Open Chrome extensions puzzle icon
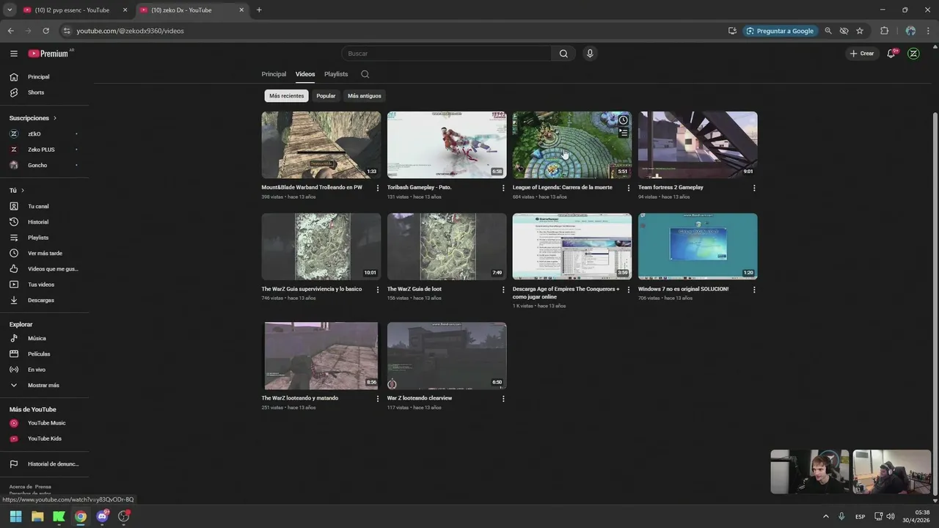 click(x=884, y=31)
